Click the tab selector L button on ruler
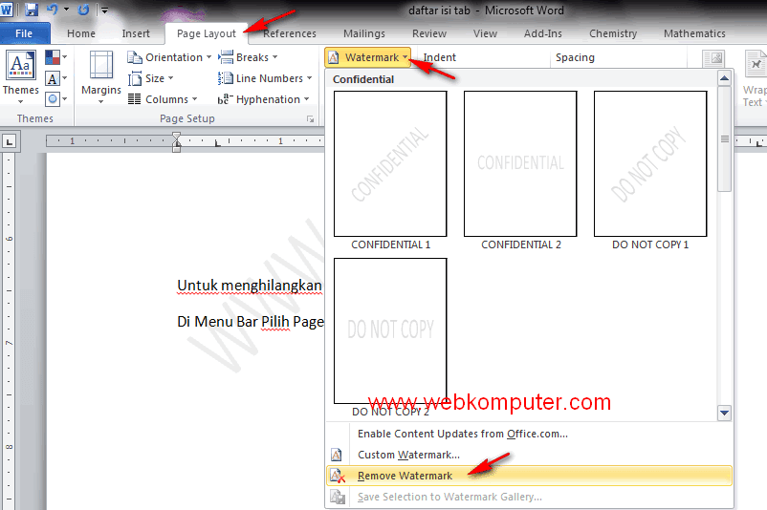 click(x=9, y=141)
